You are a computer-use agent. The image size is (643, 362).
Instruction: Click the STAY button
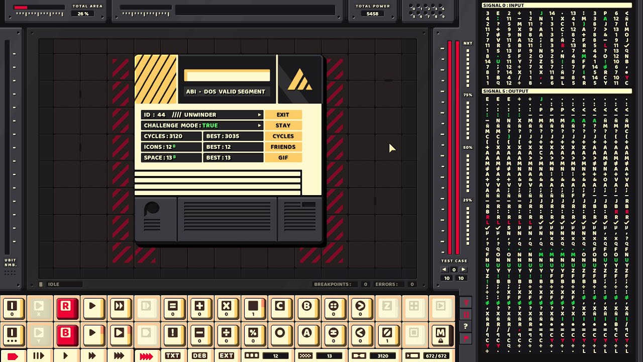coord(283,125)
